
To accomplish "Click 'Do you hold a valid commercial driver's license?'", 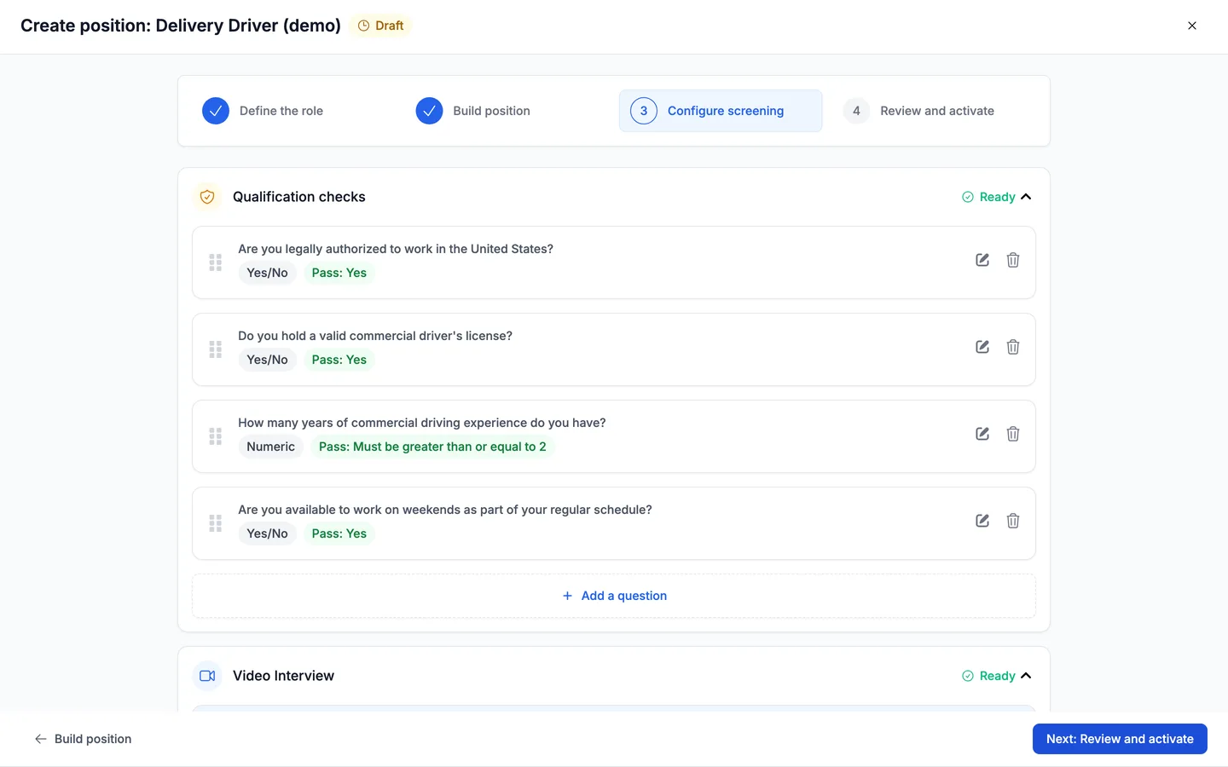I will tap(375, 336).
